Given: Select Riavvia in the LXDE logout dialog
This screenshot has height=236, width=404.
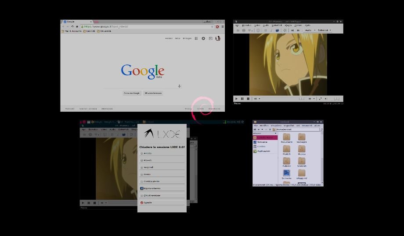Looking at the screenshot, I should 148,160.
